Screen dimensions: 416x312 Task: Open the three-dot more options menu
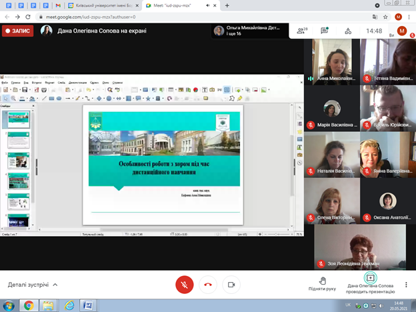(x=406, y=284)
